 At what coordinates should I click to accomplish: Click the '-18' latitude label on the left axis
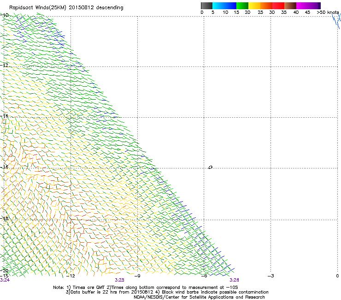point(4,218)
